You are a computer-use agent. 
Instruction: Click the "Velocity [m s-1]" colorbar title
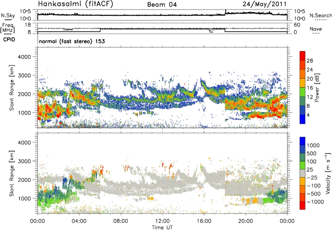point(328,173)
